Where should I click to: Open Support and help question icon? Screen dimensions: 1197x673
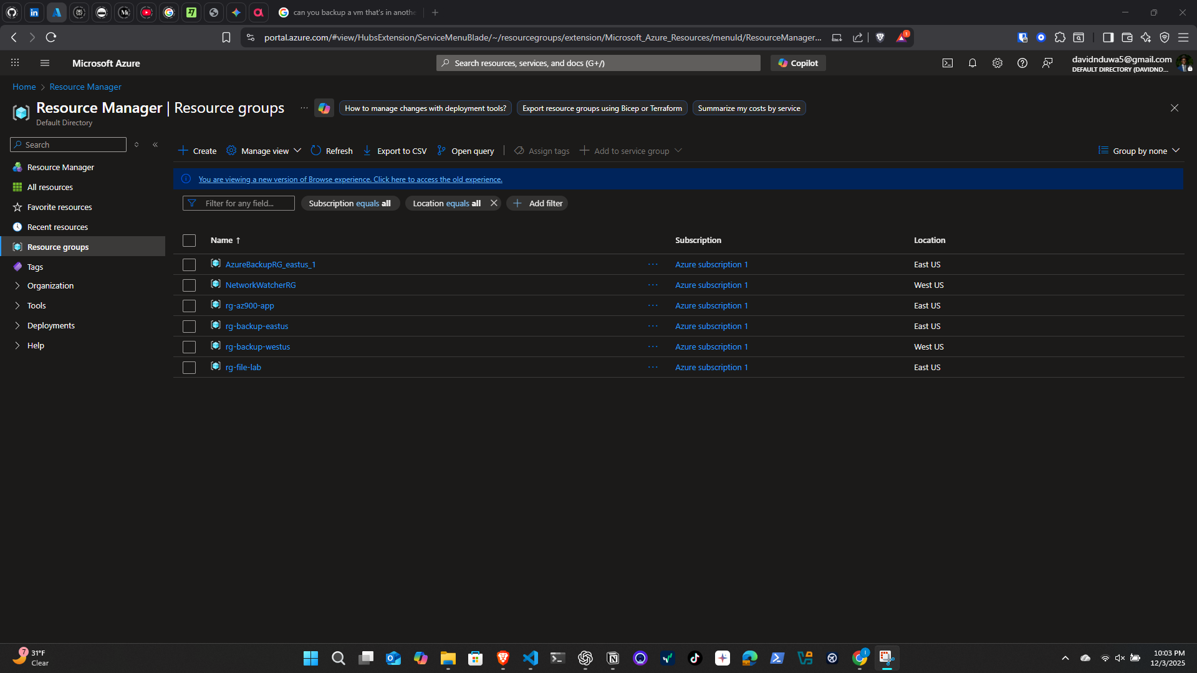1022,63
